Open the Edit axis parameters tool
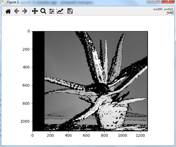The image size is (176, 147). [60, 11]
